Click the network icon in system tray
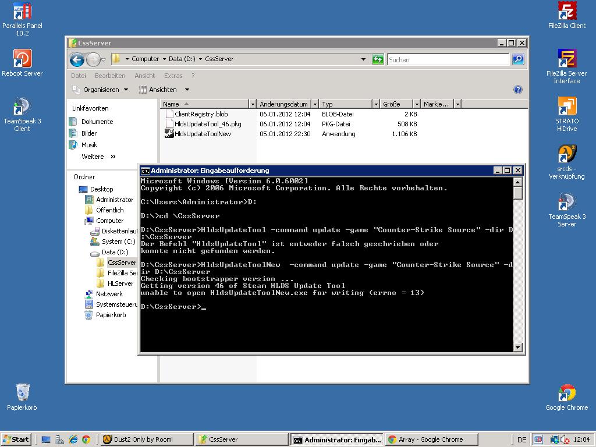The height and width of the screenshot is (447, 596). [555, 440]
